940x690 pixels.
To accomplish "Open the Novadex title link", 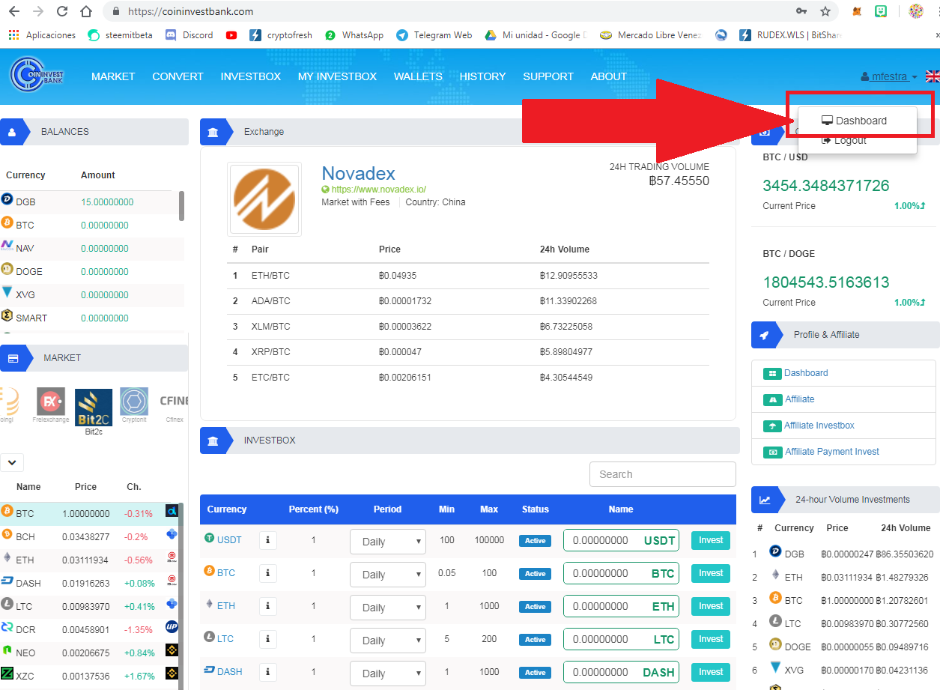I will (x=358, y=173).
